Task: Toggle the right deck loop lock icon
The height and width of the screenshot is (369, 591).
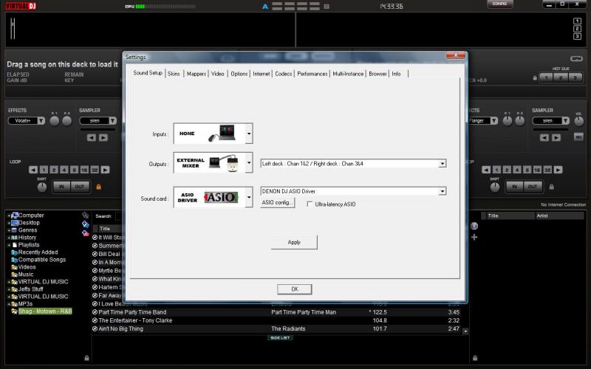Action: pyautogui.click(x=552, y=187)
